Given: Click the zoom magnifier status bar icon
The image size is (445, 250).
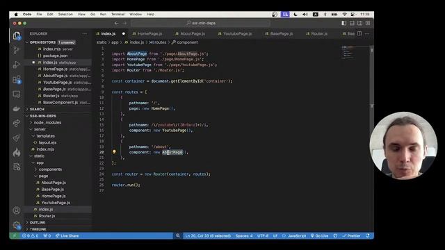Looking at the screenshot, I should [178, 236].
